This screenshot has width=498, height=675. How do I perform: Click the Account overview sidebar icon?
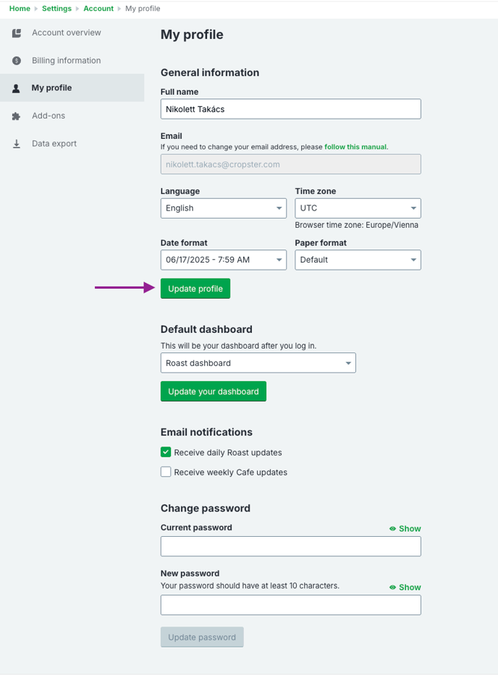click(17, 33)
